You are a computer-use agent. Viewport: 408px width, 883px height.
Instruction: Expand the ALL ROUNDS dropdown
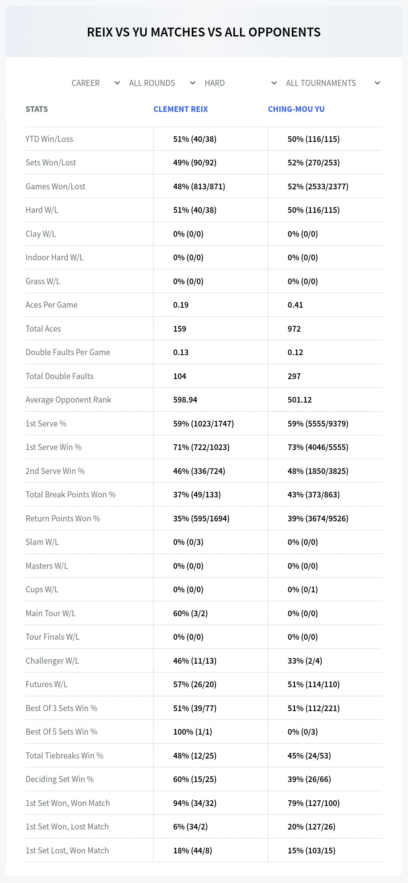162,83
